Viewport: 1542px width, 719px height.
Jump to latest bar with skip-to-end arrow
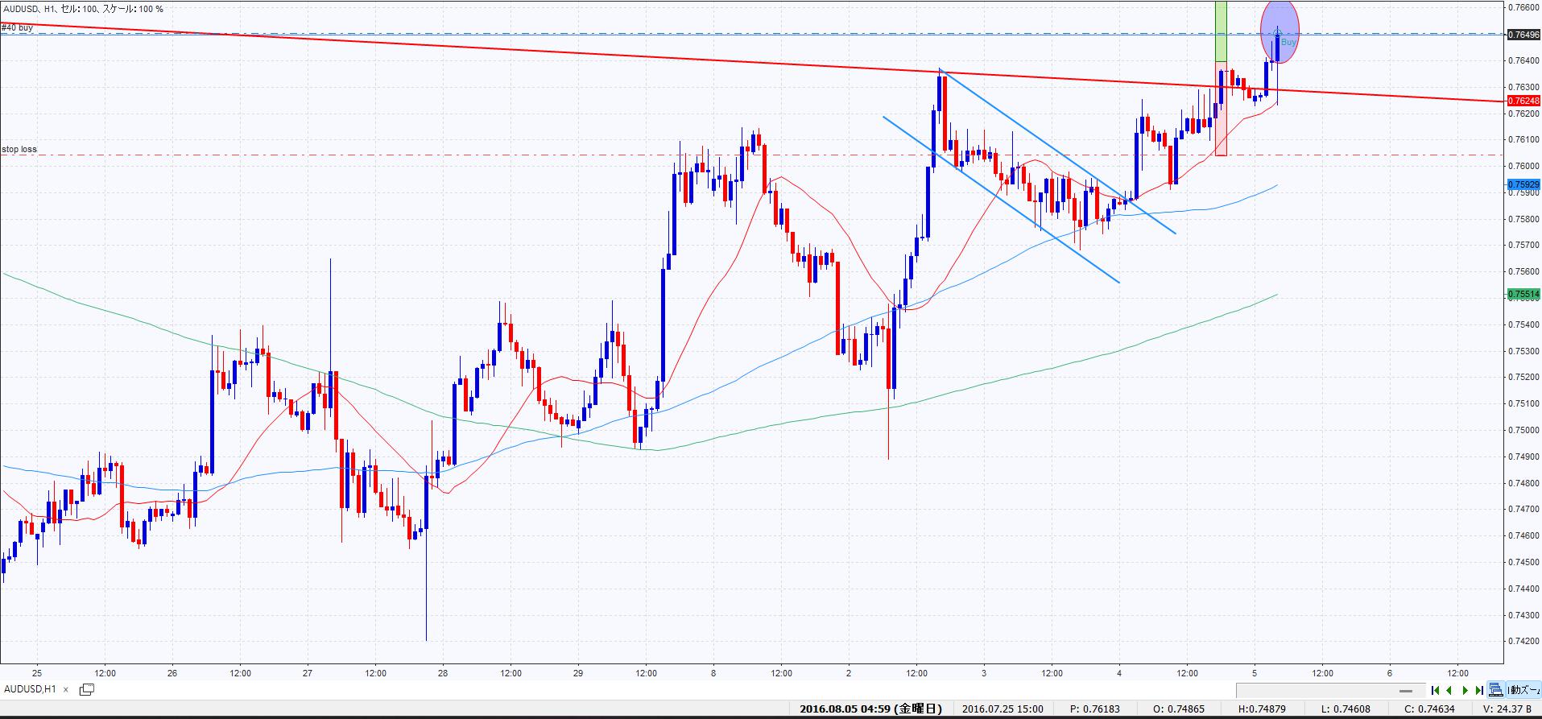[x=1479, y=690]
